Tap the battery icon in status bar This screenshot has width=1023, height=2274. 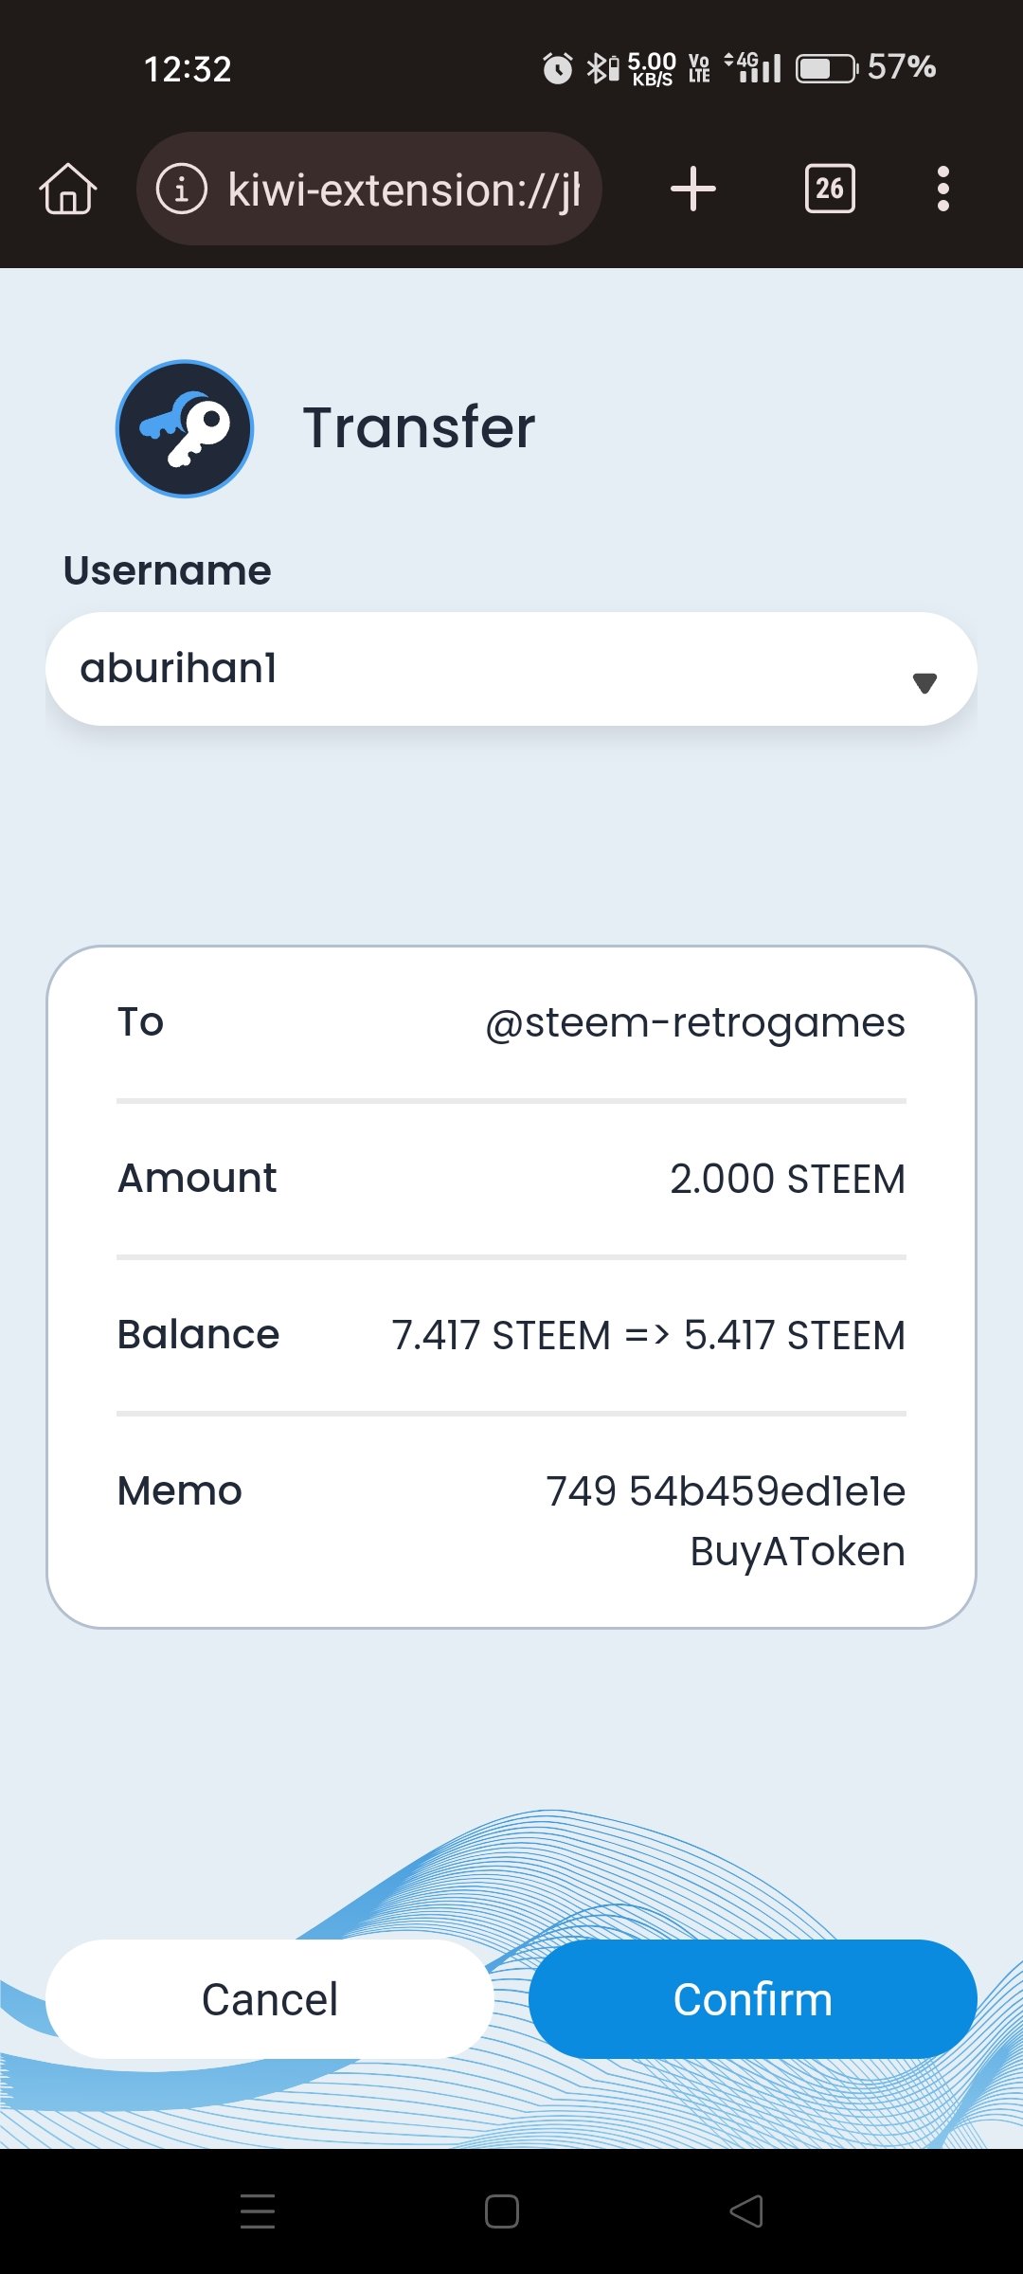tap(826, 68)
